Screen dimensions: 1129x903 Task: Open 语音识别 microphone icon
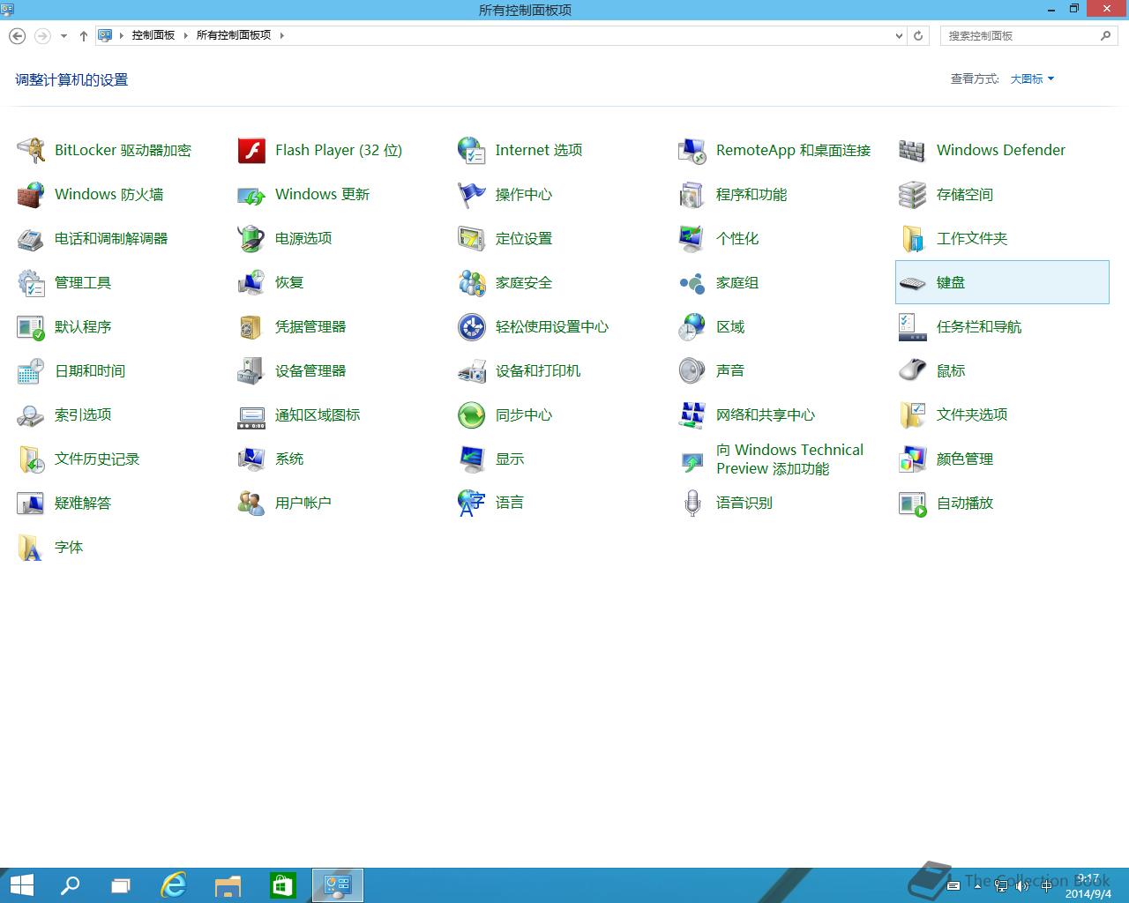pyautogui.click(x=692, y=503)
